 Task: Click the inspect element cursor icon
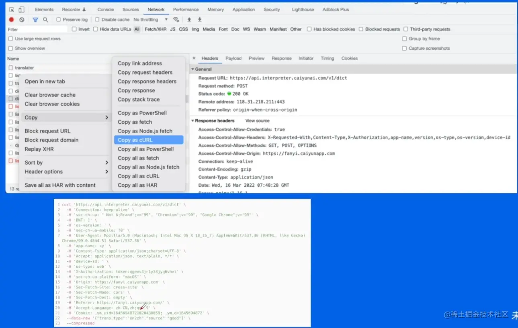click(x=12, y=10)
